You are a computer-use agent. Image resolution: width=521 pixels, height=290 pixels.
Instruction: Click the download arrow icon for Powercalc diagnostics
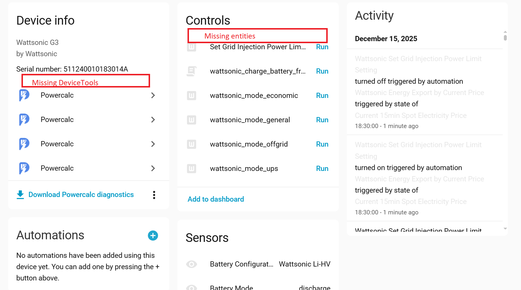click(20, 195)
